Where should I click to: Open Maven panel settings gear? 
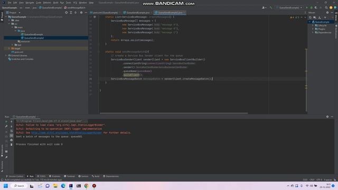[x=327, y=13]
